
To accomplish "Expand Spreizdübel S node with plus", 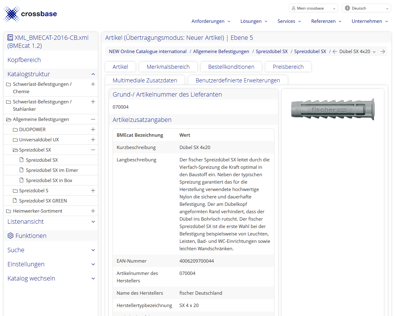I will [93, 190].
